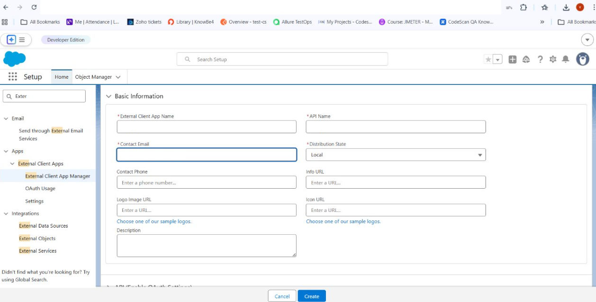
Task: Click the External Client App Name field
Action: [207, 127]
